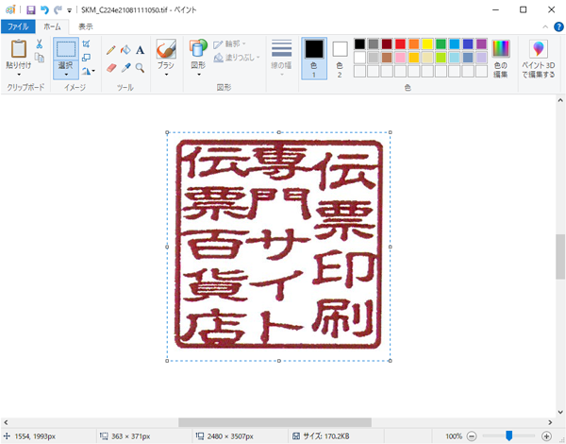Viewport: 566px width, 444px height.
Task: Click the Shapes gallery icon
Action: click(198, 48)
